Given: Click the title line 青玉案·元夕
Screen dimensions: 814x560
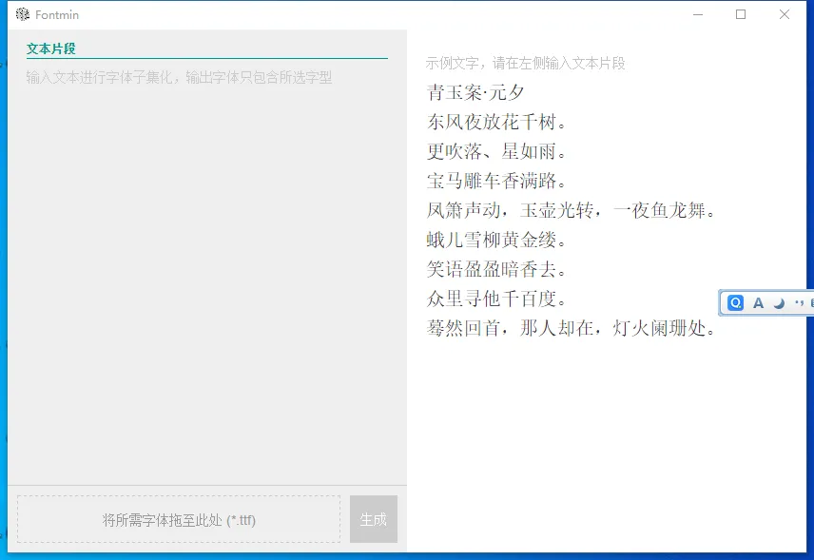Looking at the screenshot, I should [x=475, y=93].
